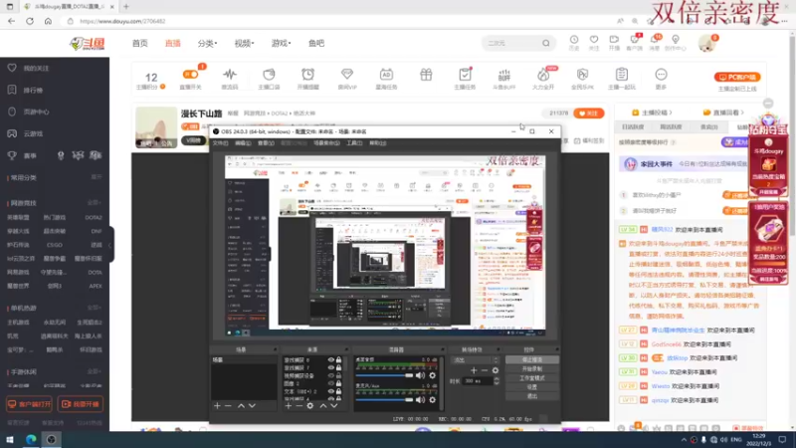Screen dimensions: 796x448
Task: Click the search magnifier icon
Action: point(545,43)
